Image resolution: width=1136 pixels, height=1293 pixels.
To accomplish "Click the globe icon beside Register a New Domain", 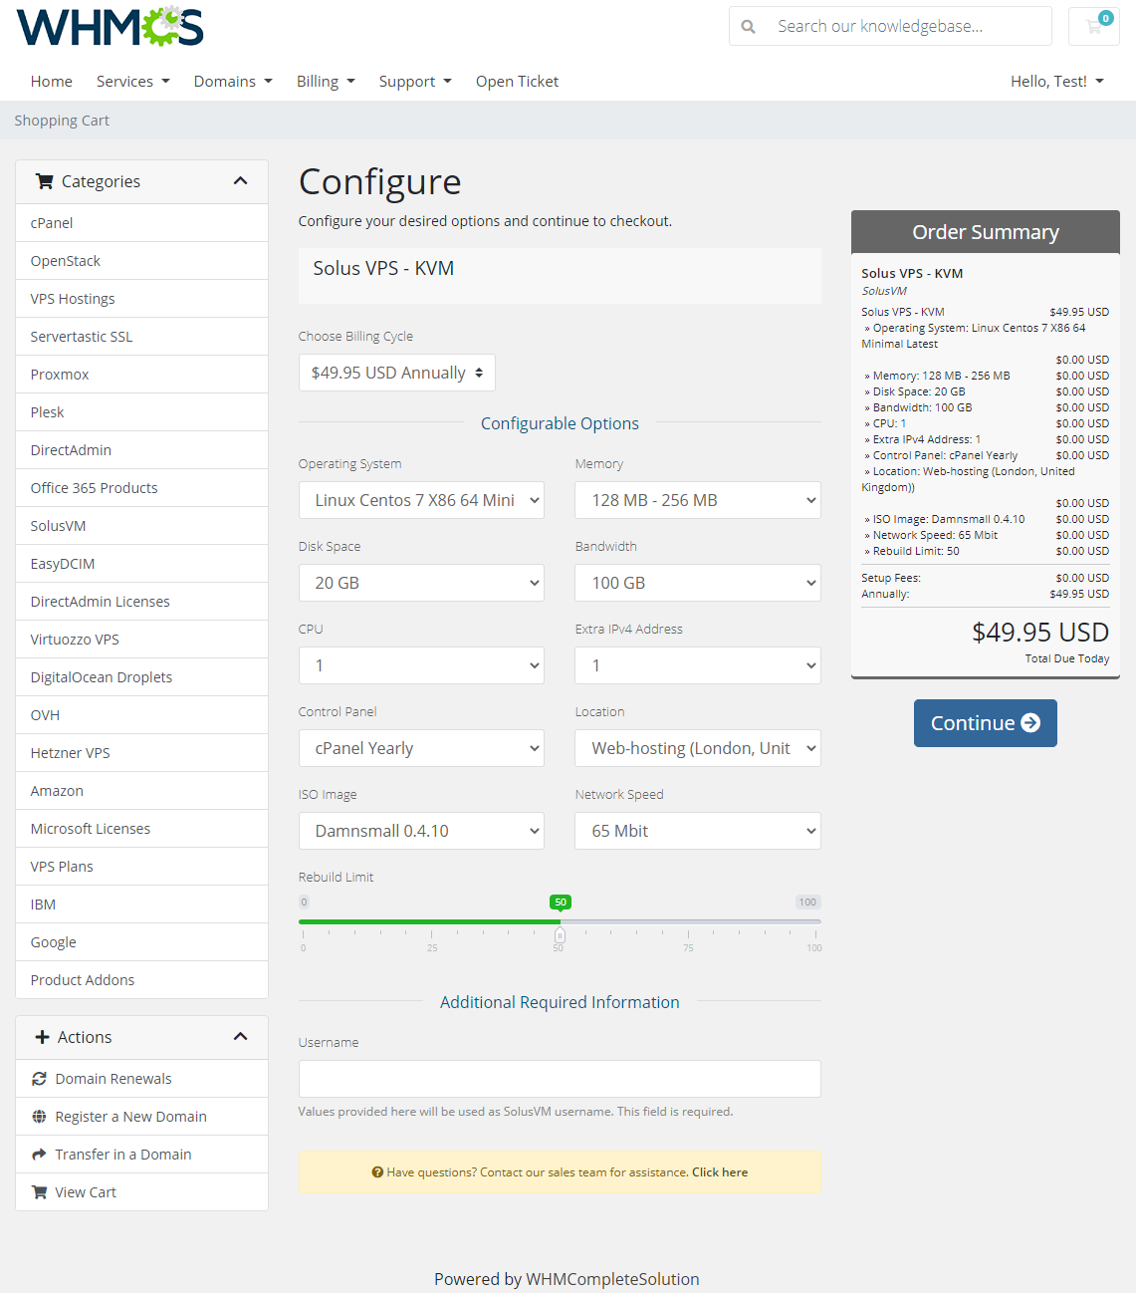I will (38, 1116).
